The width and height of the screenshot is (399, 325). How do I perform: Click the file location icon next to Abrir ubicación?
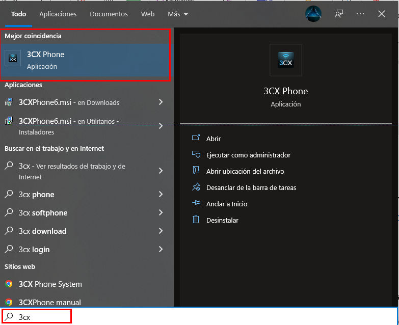pyautogui.click(x=196, y=170)
